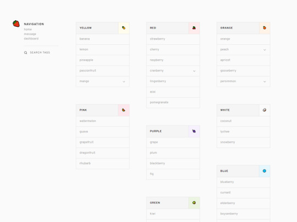
Task: Select the cherry row
Action: click(x=173, y=50)
